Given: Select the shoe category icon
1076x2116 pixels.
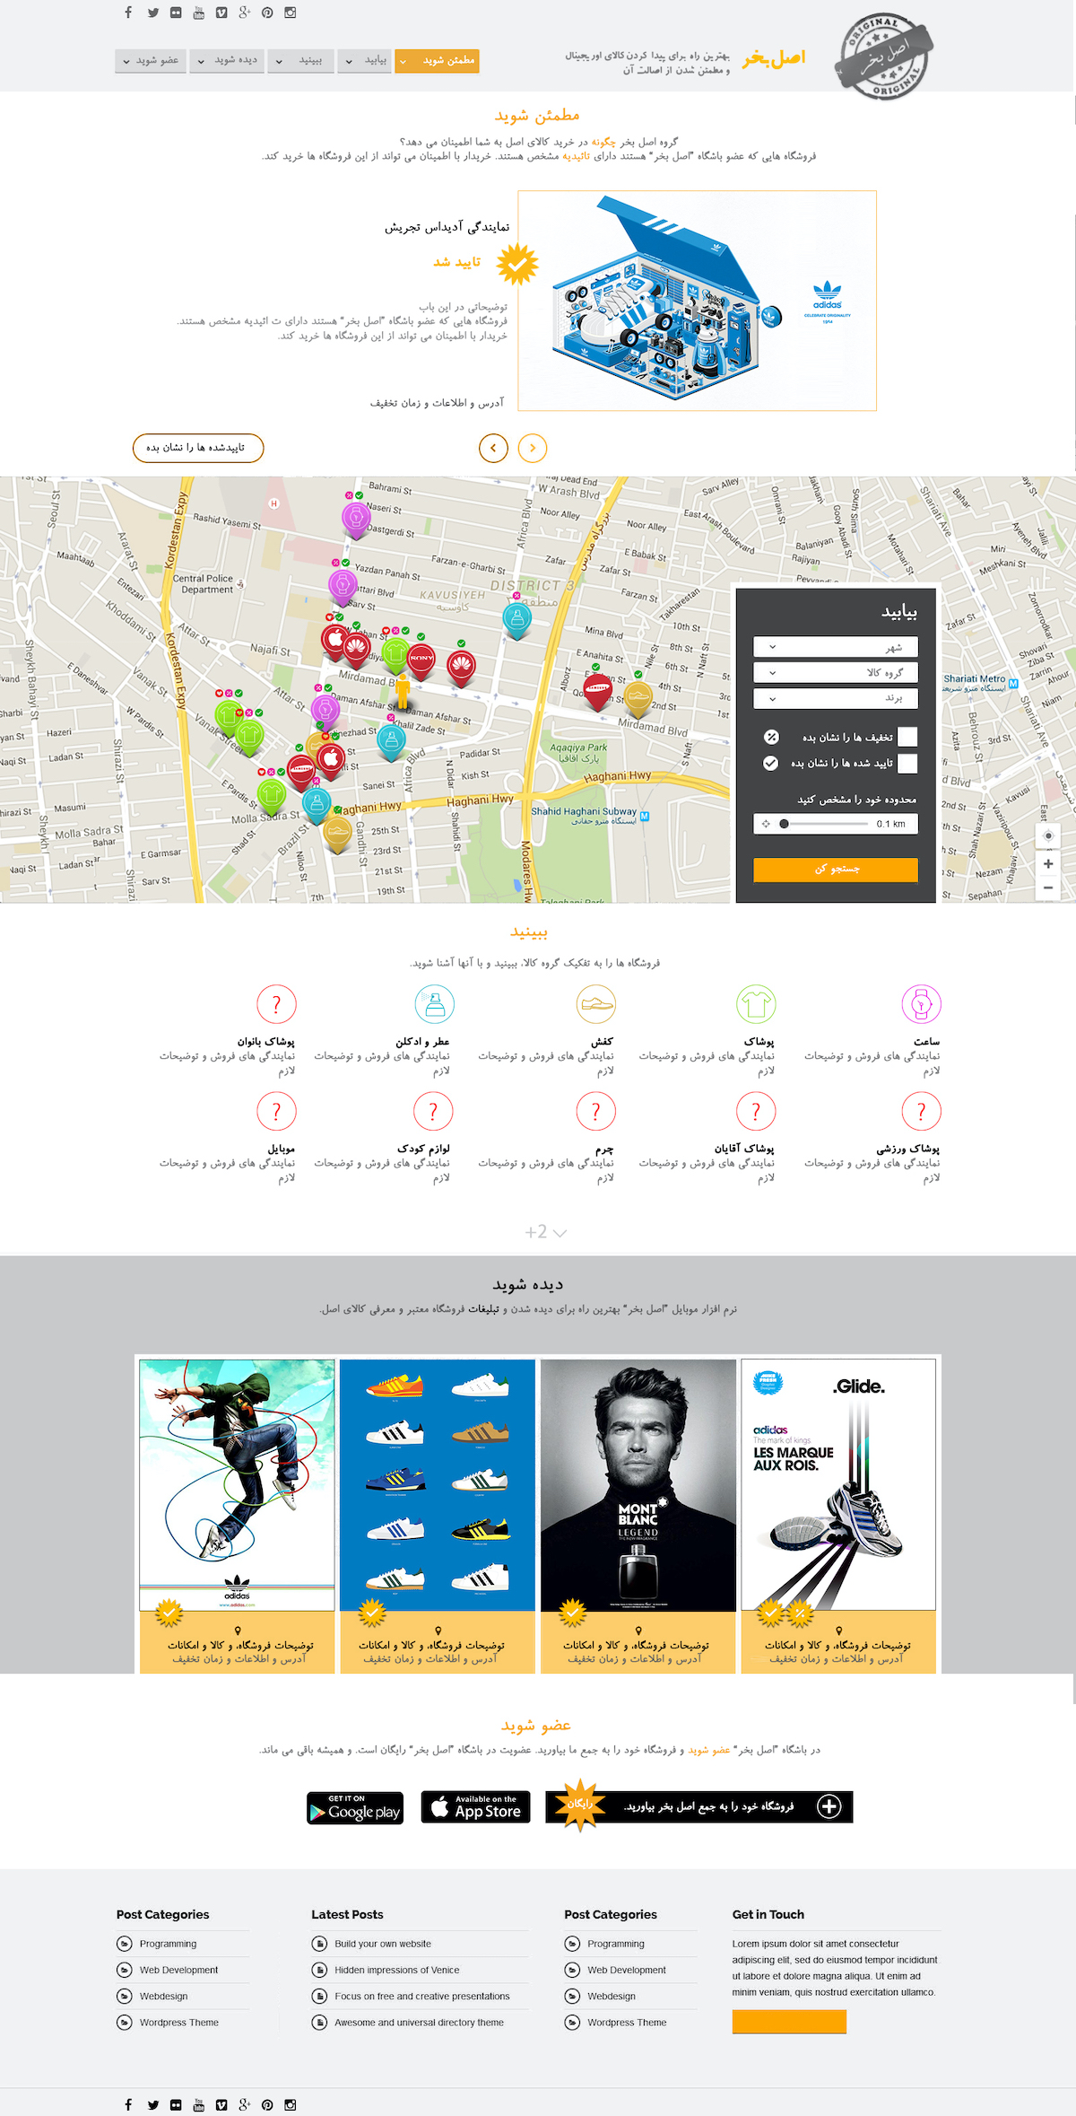Looking at the screenshot, I should [x=596, y=1004].
